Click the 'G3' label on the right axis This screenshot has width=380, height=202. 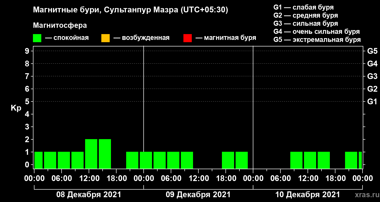pos(372,76)
